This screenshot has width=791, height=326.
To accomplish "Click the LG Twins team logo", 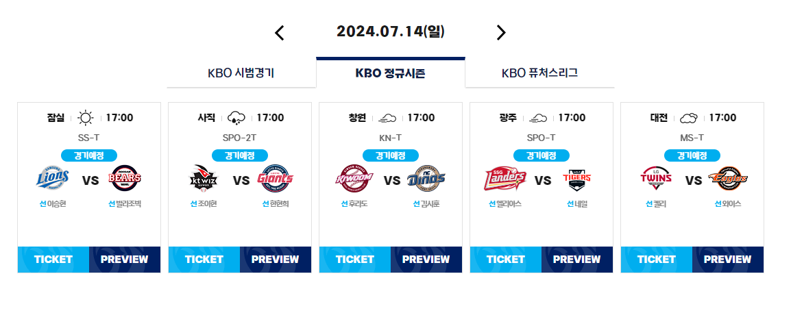I will [656, 178].
